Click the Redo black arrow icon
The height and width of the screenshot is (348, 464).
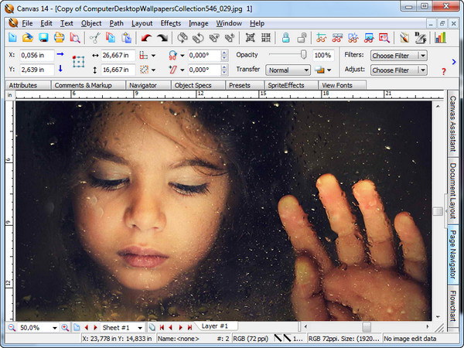point(162,38)
